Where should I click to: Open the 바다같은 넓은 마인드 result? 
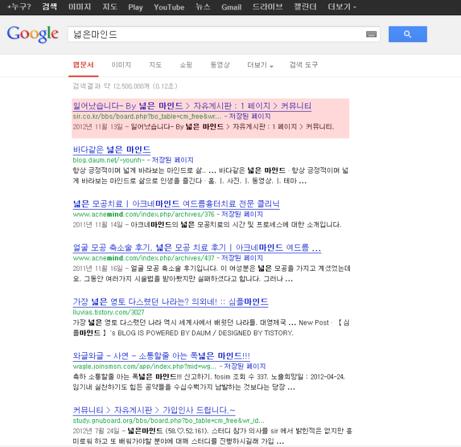pyautogui.click(x=112, y=150)
